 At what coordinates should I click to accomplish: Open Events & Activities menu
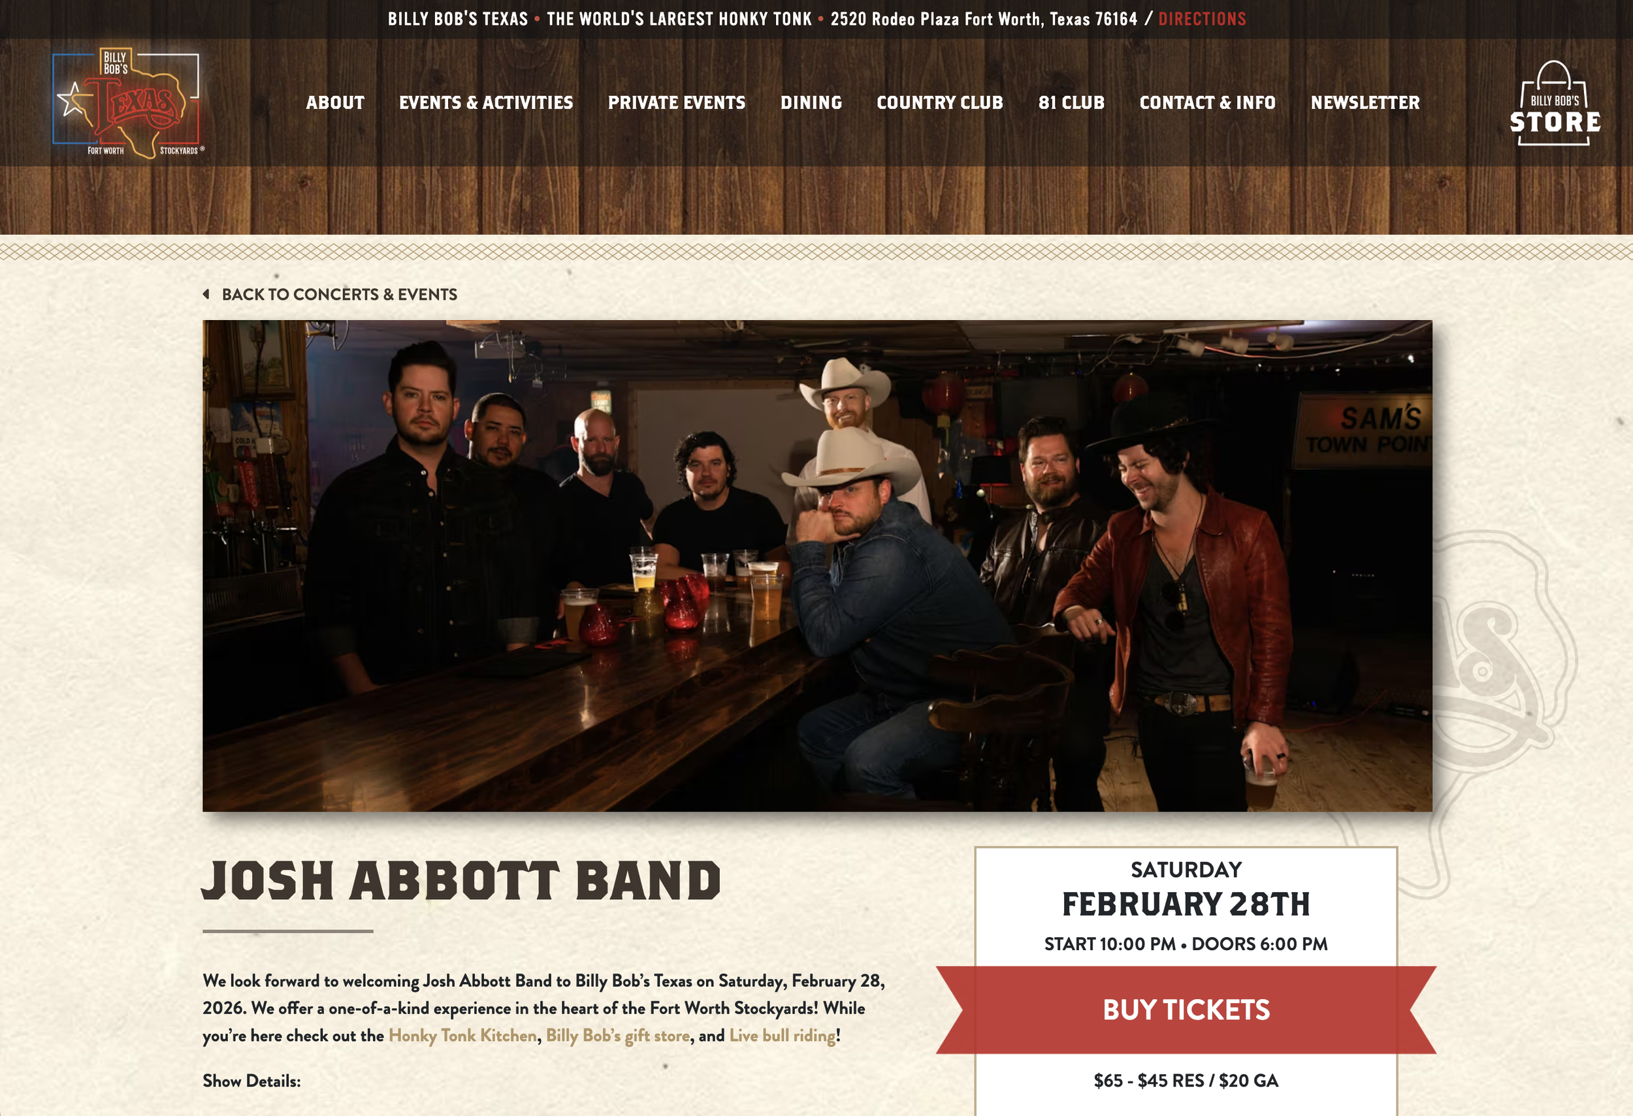[486, 103]
